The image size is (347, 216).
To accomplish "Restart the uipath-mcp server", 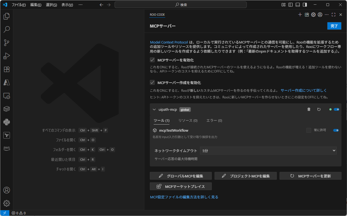I will pos(319,109).
